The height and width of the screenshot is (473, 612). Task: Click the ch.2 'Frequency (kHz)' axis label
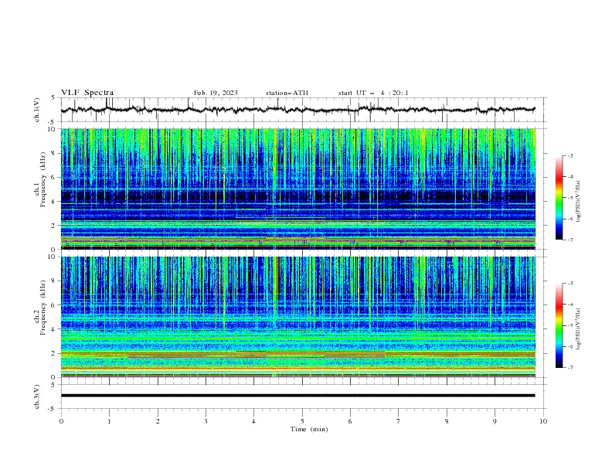pyautogui.click(x=43, y=308)
